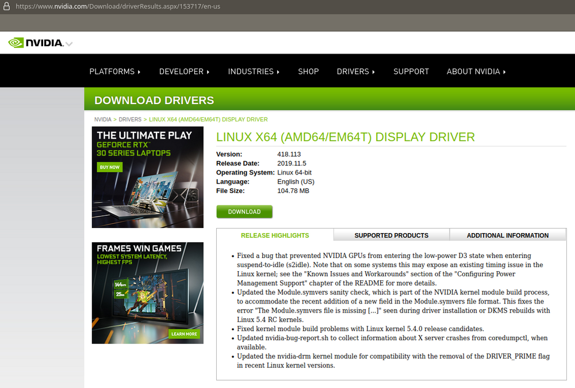Click the Linux 64-bit operating system value
Viewport: 575px width, 388px height.
click(294, 173)
